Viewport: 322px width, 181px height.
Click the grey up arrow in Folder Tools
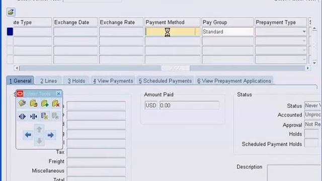39,129
